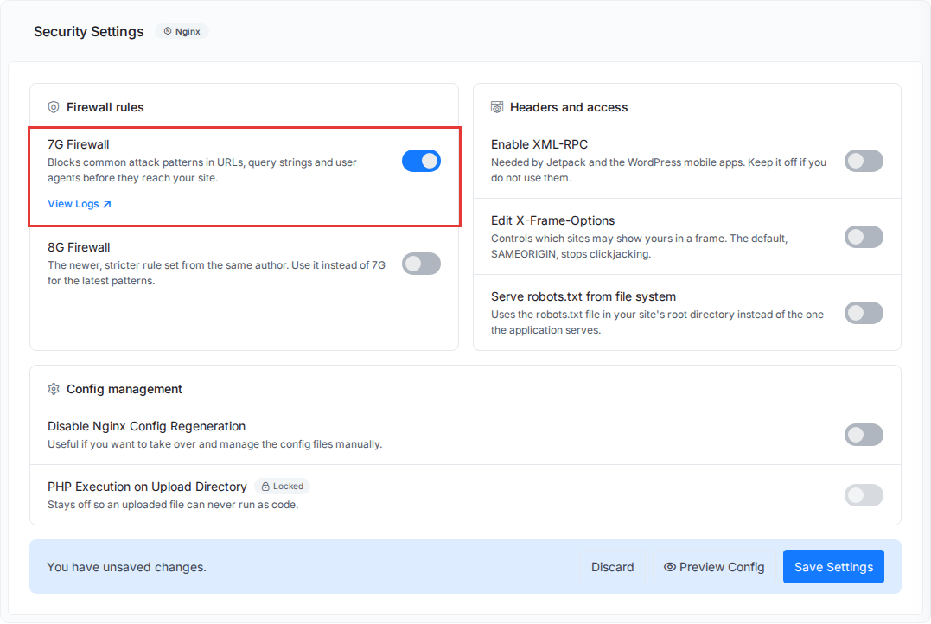
Task: Click the Disable Nginx Config Regeneration label
Action: coord(147,427)
